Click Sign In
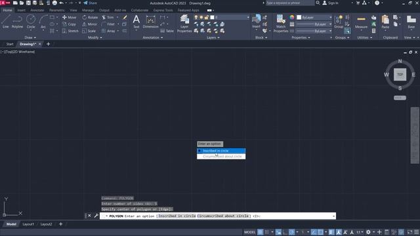 tap(331, 3)
